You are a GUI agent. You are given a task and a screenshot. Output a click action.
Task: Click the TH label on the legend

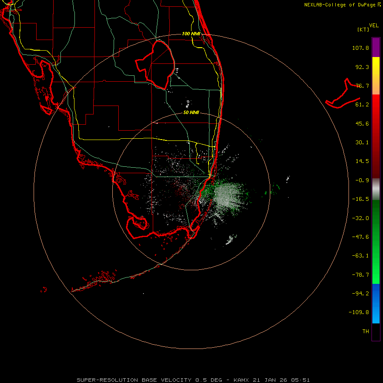(x=366, y=332)
